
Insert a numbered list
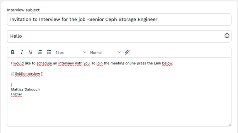(40, 52)
